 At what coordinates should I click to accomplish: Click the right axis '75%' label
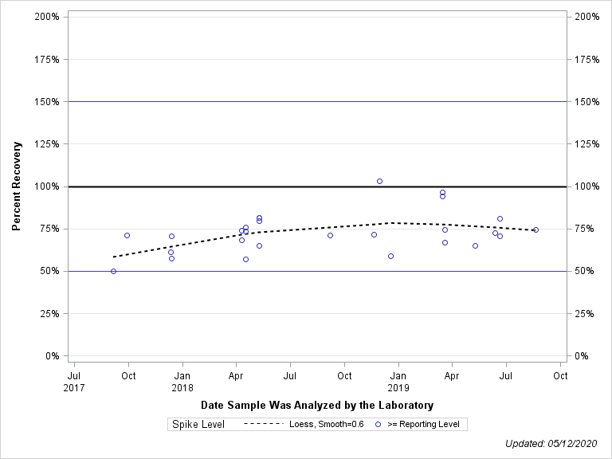(x=584, y=229)
